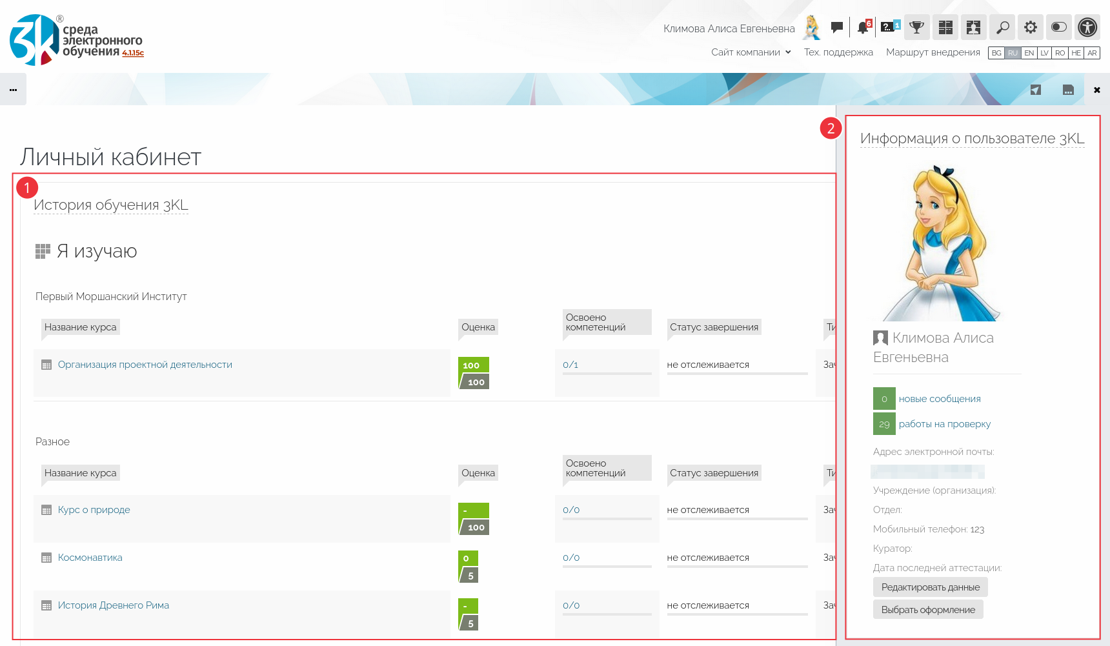The width and height of the screenshot is (1110, 646).
Task: Click the Название курса header in Первый Моршанский Институт
Action: 81,327
